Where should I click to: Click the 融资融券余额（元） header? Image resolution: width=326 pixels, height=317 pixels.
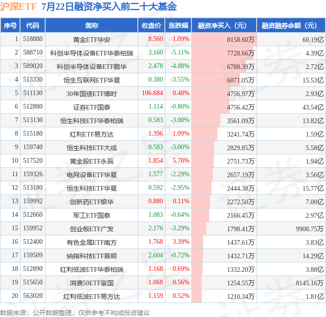(291, 25)
